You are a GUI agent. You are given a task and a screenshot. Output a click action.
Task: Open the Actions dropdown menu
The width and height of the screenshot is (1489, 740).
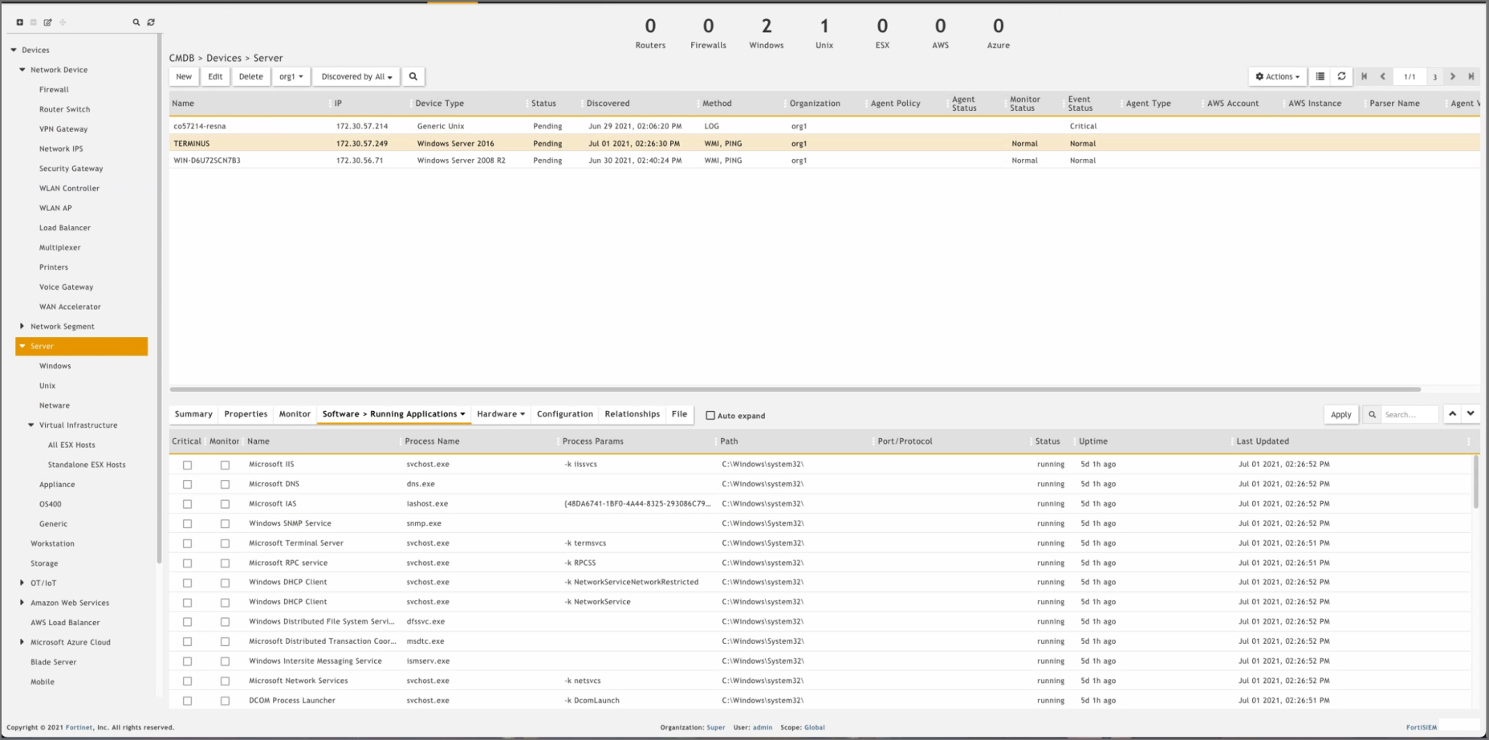[1277, 77]
